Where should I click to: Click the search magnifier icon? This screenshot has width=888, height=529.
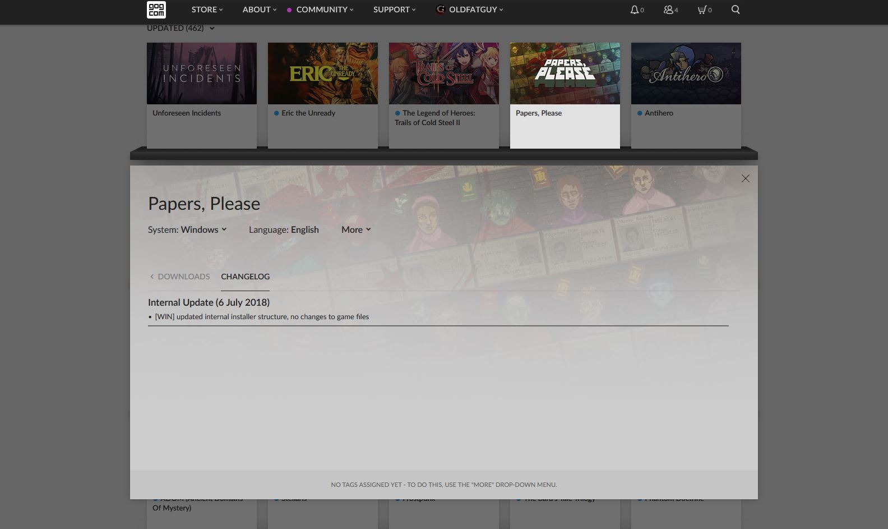coord(736,10)
